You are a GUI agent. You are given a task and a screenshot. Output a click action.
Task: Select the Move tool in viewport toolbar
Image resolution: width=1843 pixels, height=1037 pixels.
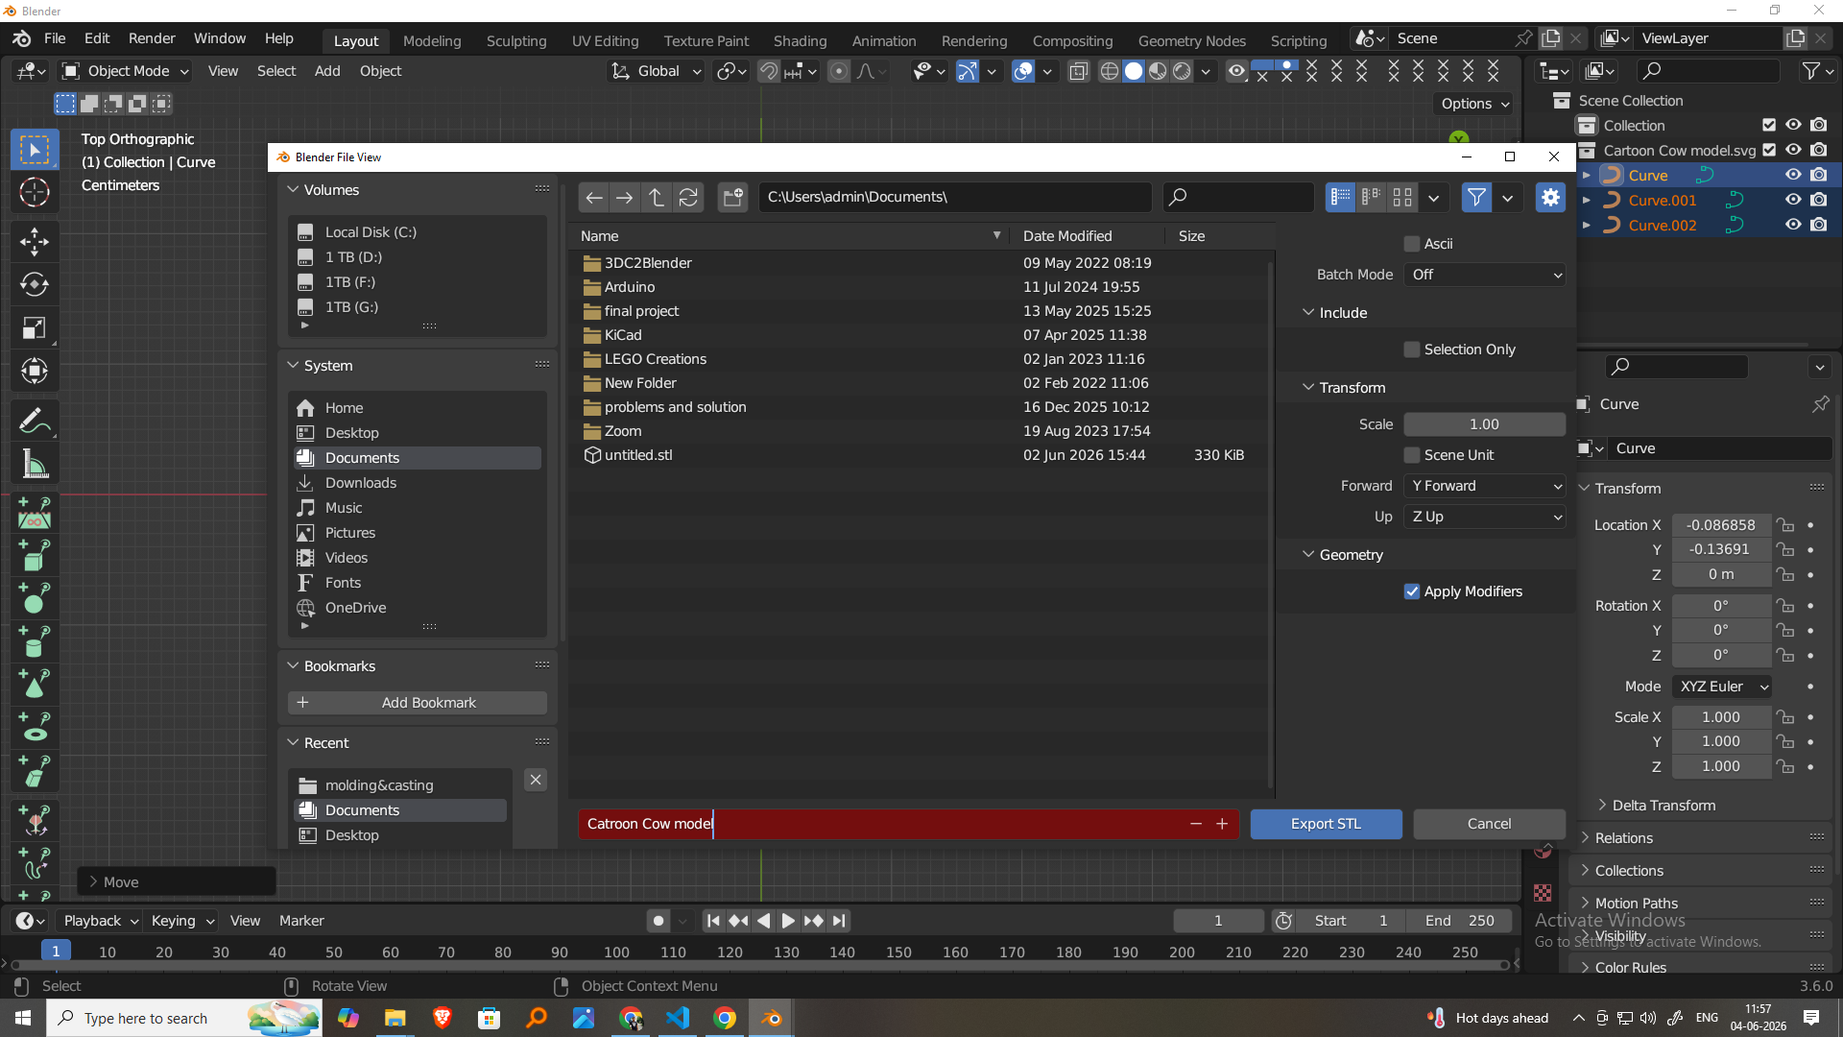point(35,241)
